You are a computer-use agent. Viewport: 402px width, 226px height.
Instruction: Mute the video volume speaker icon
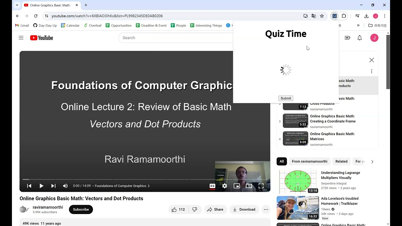point(65,186)
